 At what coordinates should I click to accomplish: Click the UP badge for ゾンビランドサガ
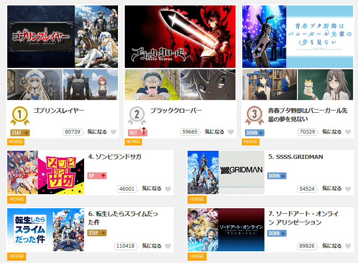pos(97,176)
